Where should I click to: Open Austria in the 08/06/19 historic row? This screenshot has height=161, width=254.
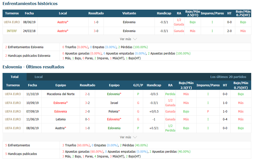[63, 22]
